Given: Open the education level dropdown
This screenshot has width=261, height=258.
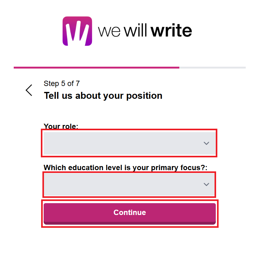Looking at the screenshot, I should point(125,184).
